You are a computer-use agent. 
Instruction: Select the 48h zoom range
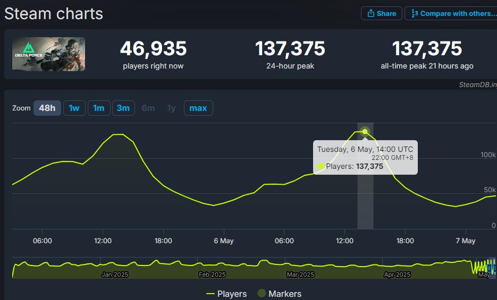[47, 108]
